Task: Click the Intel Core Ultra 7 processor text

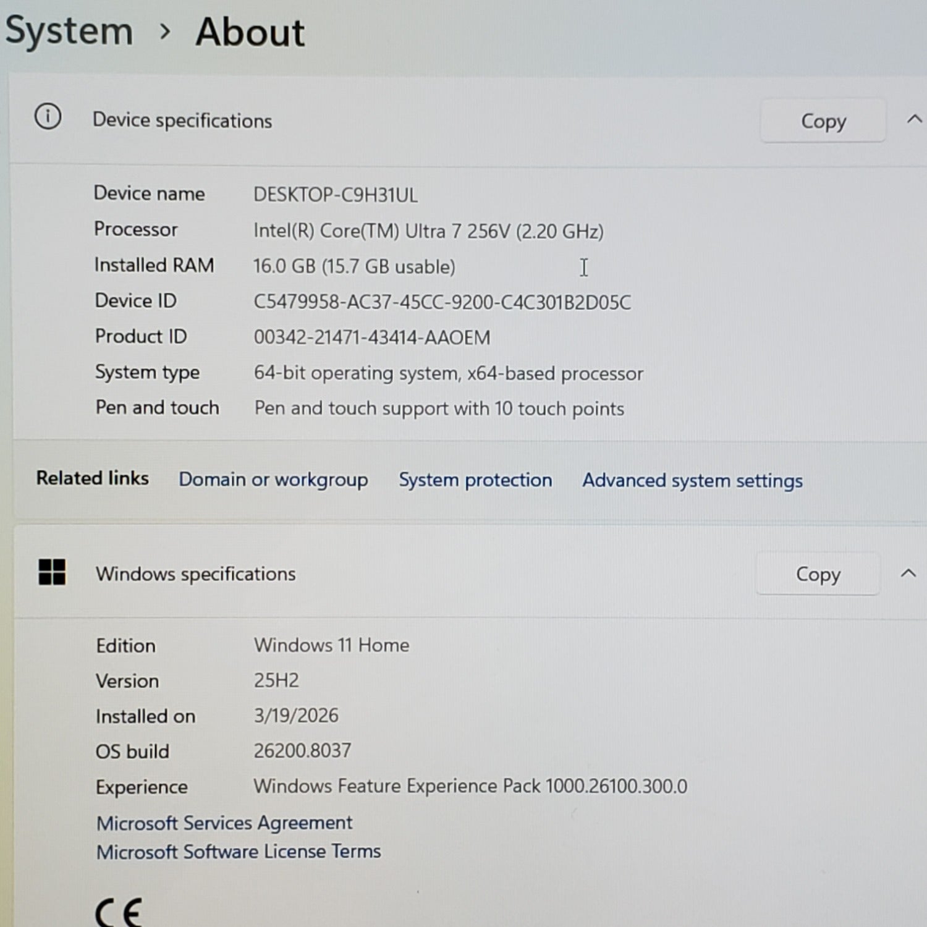Action: pos(428,231)
